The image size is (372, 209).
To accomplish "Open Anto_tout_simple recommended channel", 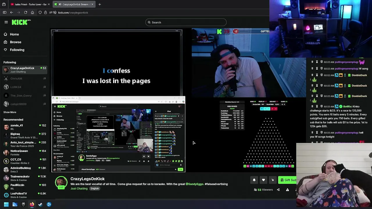I will pyautogui.click(x=25, y=144).
